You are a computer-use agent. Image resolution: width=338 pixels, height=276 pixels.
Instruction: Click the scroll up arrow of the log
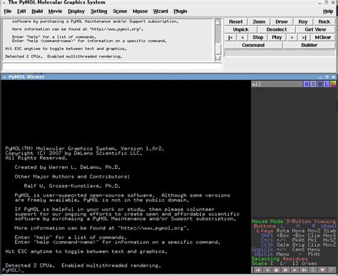pos(218,22)
